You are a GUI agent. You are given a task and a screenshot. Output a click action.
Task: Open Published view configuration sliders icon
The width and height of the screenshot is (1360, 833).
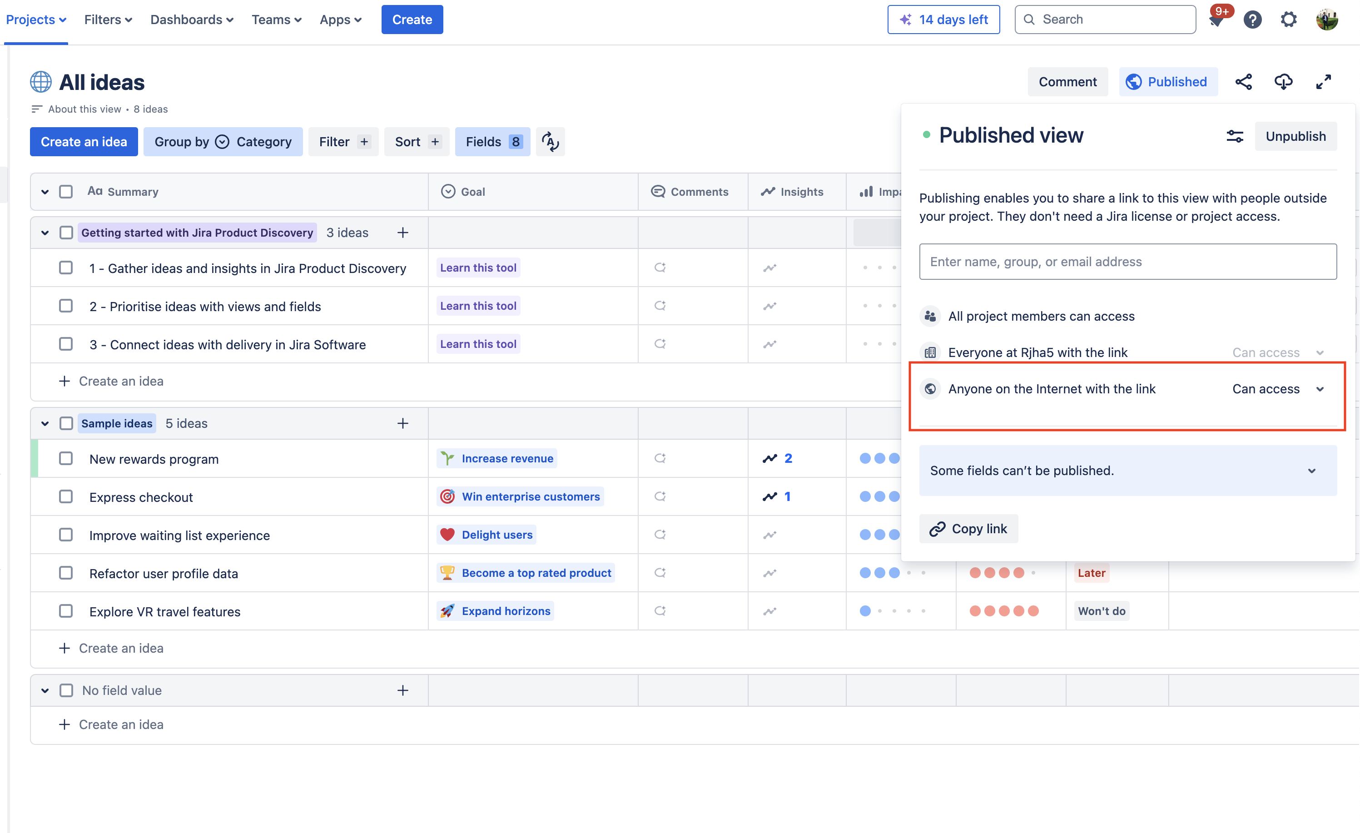(1235, 136)
